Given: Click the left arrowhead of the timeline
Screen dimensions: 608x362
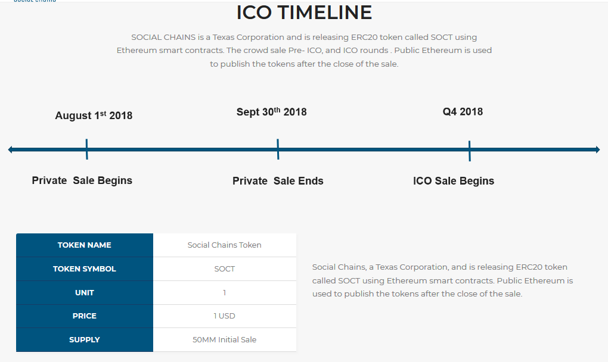Looking at the screenshot, I should click(x=11, y=149).
